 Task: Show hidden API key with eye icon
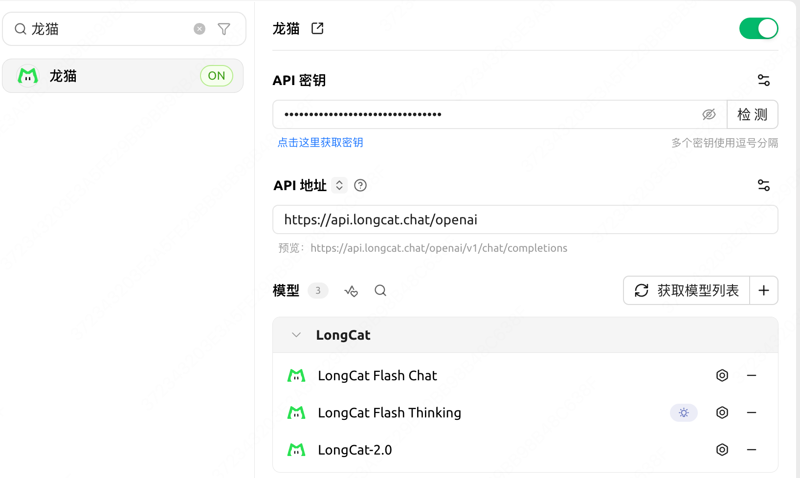point(709,114)
